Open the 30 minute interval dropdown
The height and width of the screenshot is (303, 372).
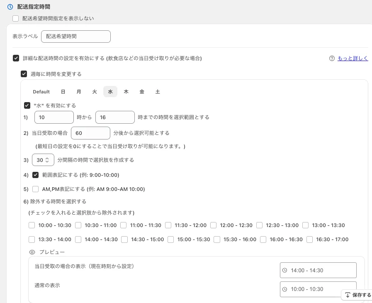click(43, 160)
